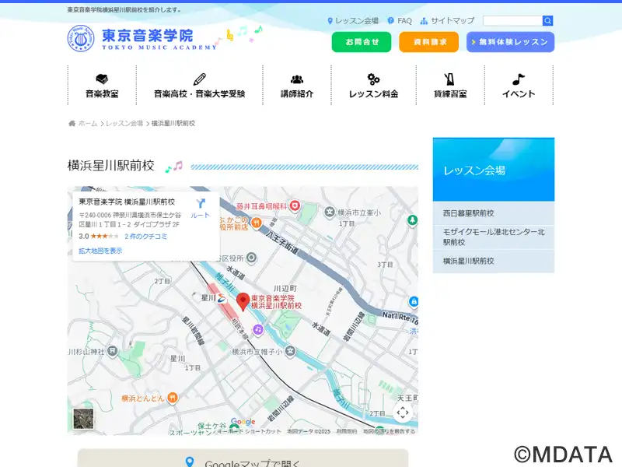Go to 貸練習室 page
622x467 pixels.
(450, 86)
